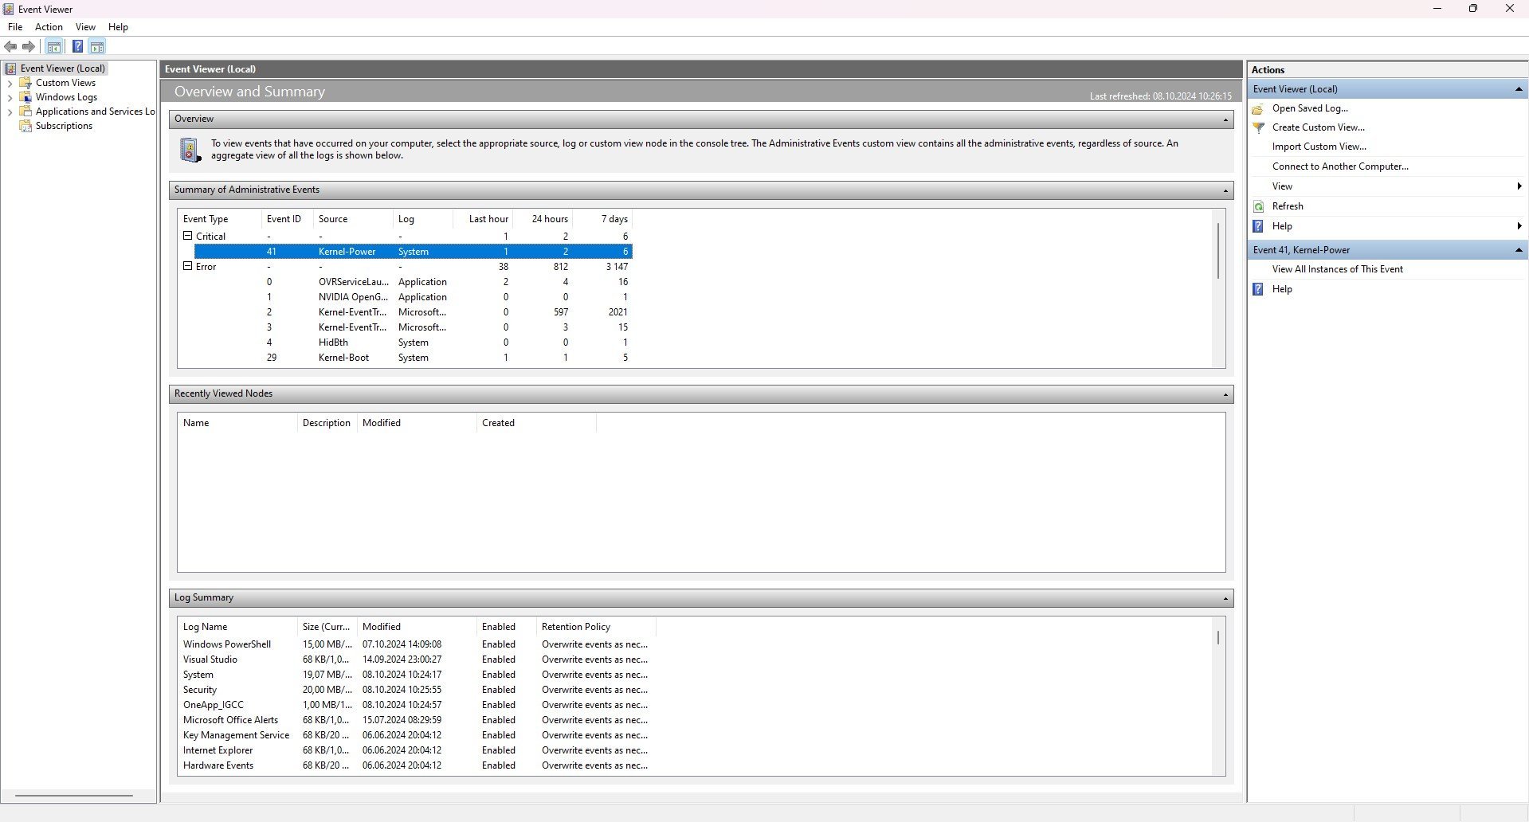Open the Action menu
The height and width of the screenshot is (822, 1529).
tap(49, 27)
